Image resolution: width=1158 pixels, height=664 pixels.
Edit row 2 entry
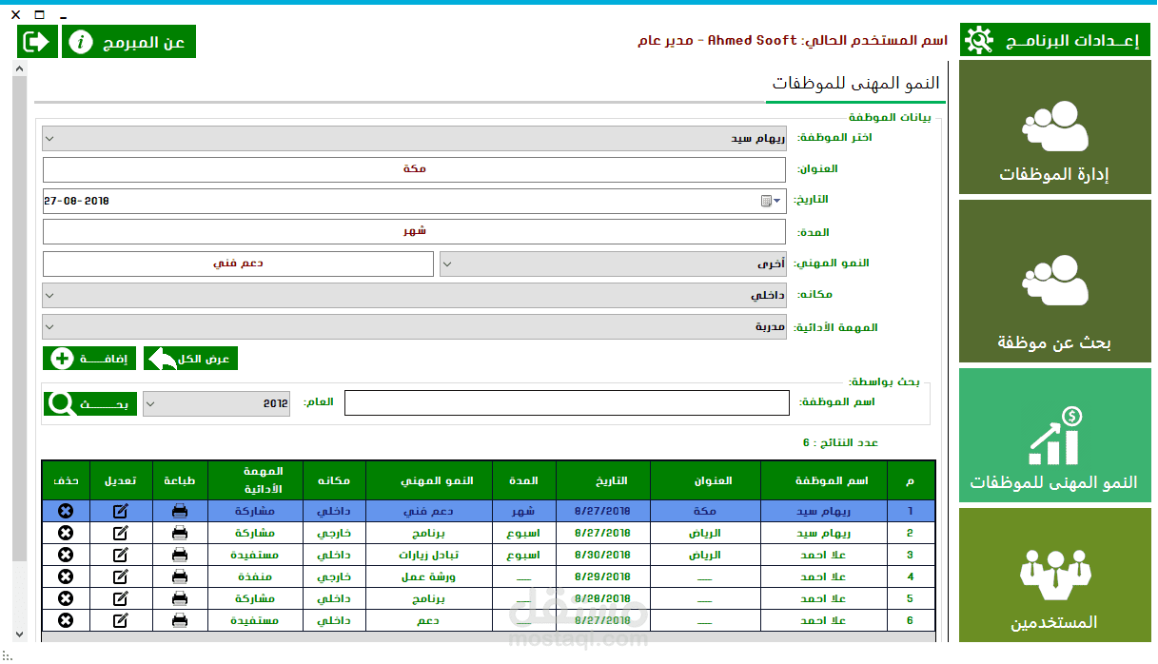click(121, 533)
